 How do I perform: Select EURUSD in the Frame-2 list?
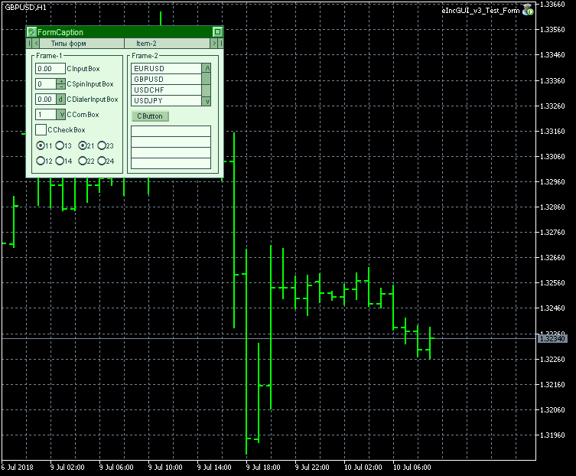[167, 68]
